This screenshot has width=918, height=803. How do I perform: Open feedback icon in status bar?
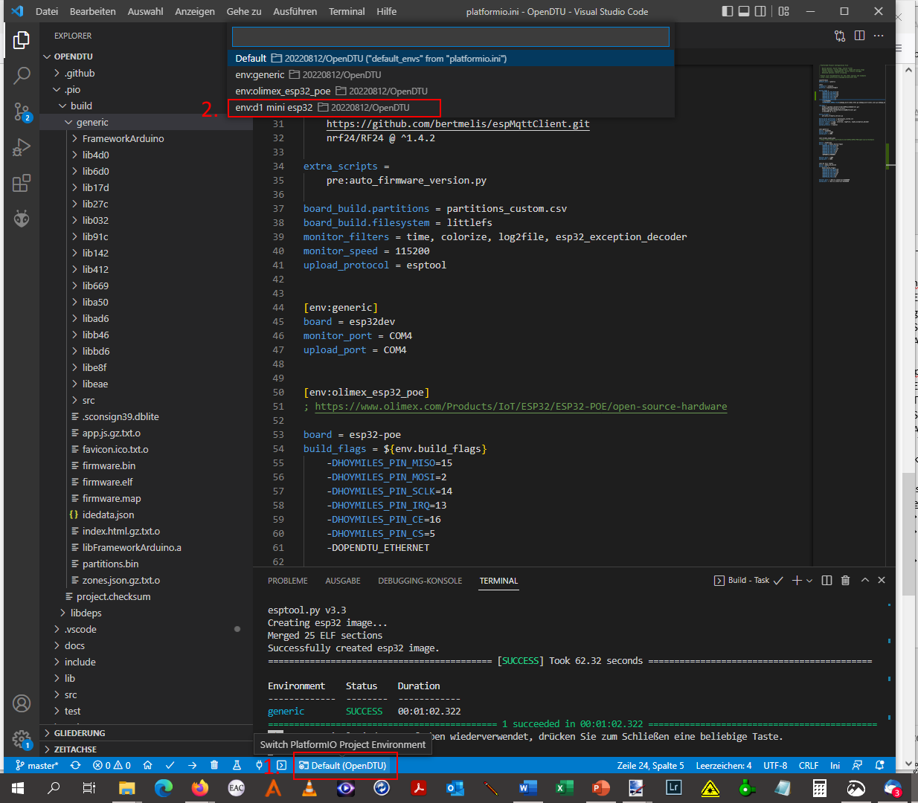[x=858, y=765]
